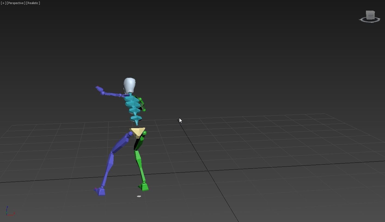
Task: Open the [Perspective] point-of-view menu
Action: 16,3
